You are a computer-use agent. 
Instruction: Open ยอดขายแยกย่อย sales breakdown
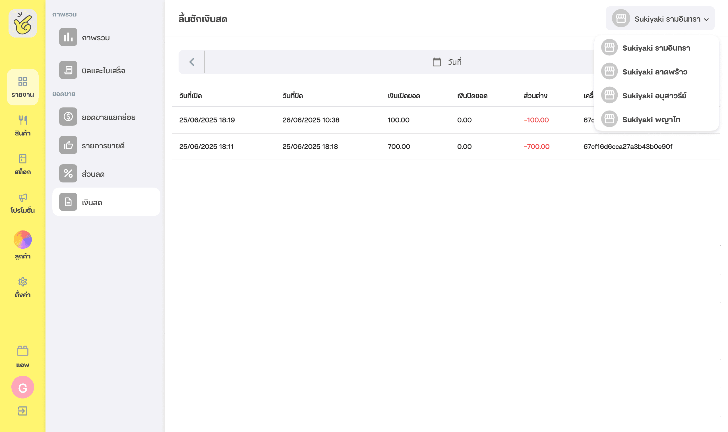coord(106,117)
